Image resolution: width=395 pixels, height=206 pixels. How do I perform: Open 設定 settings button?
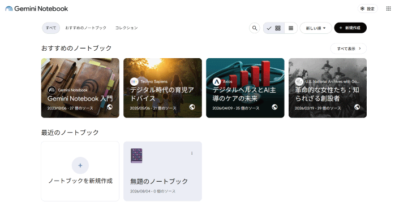[367, 8]
